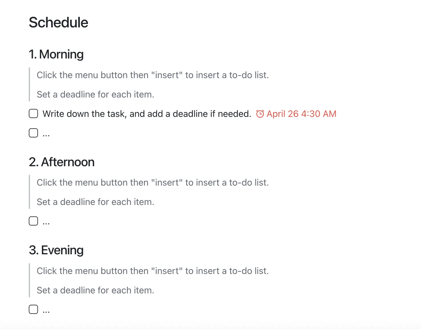This screenshot has height=329, width=421.
Task: Click the 'Schedule' page title
Action: 59,23
